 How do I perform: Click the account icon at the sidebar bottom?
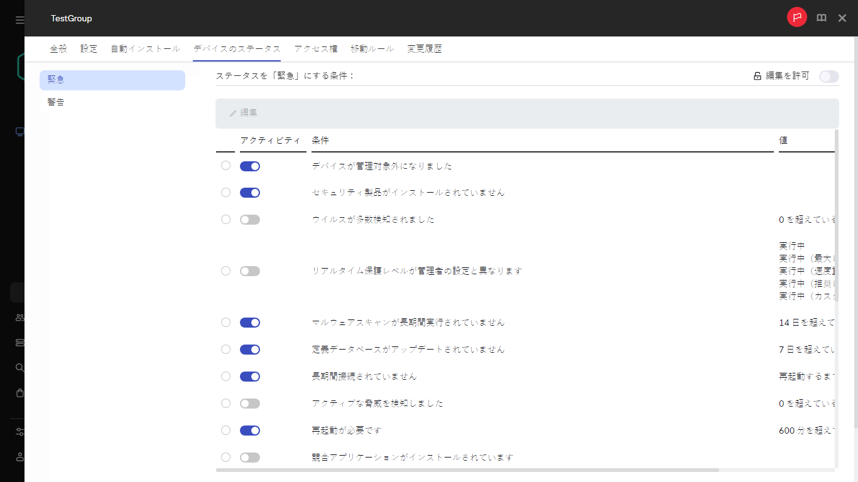click(19, 456)
